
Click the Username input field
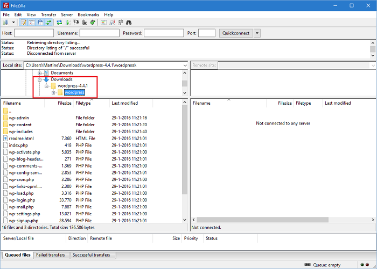click(x=100, y=33)
